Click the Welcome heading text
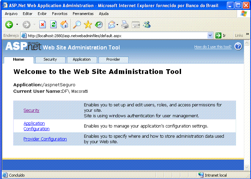Viewport: 251px width, 179px height. click(97, 72)
